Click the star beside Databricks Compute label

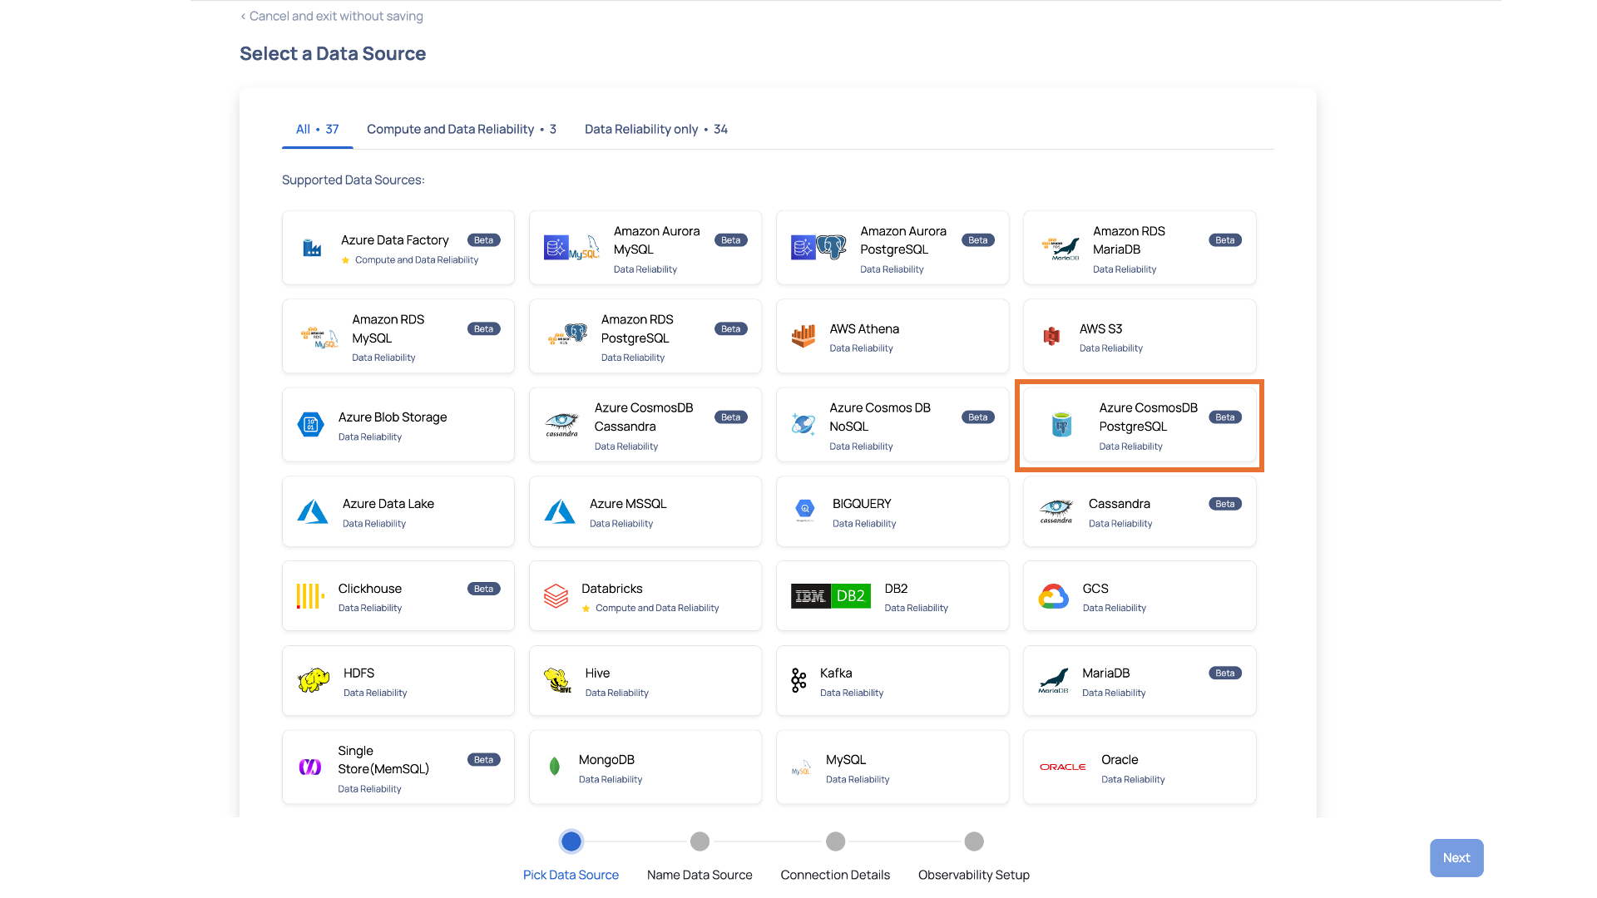(586, 609)
